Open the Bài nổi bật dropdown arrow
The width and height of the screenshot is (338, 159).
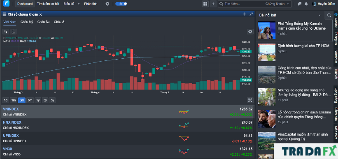tap(319, 15)
